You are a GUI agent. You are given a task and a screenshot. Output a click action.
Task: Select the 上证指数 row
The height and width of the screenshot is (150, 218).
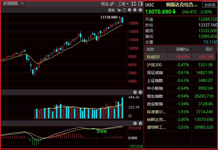pyautogui.click(x=180, y=81)
